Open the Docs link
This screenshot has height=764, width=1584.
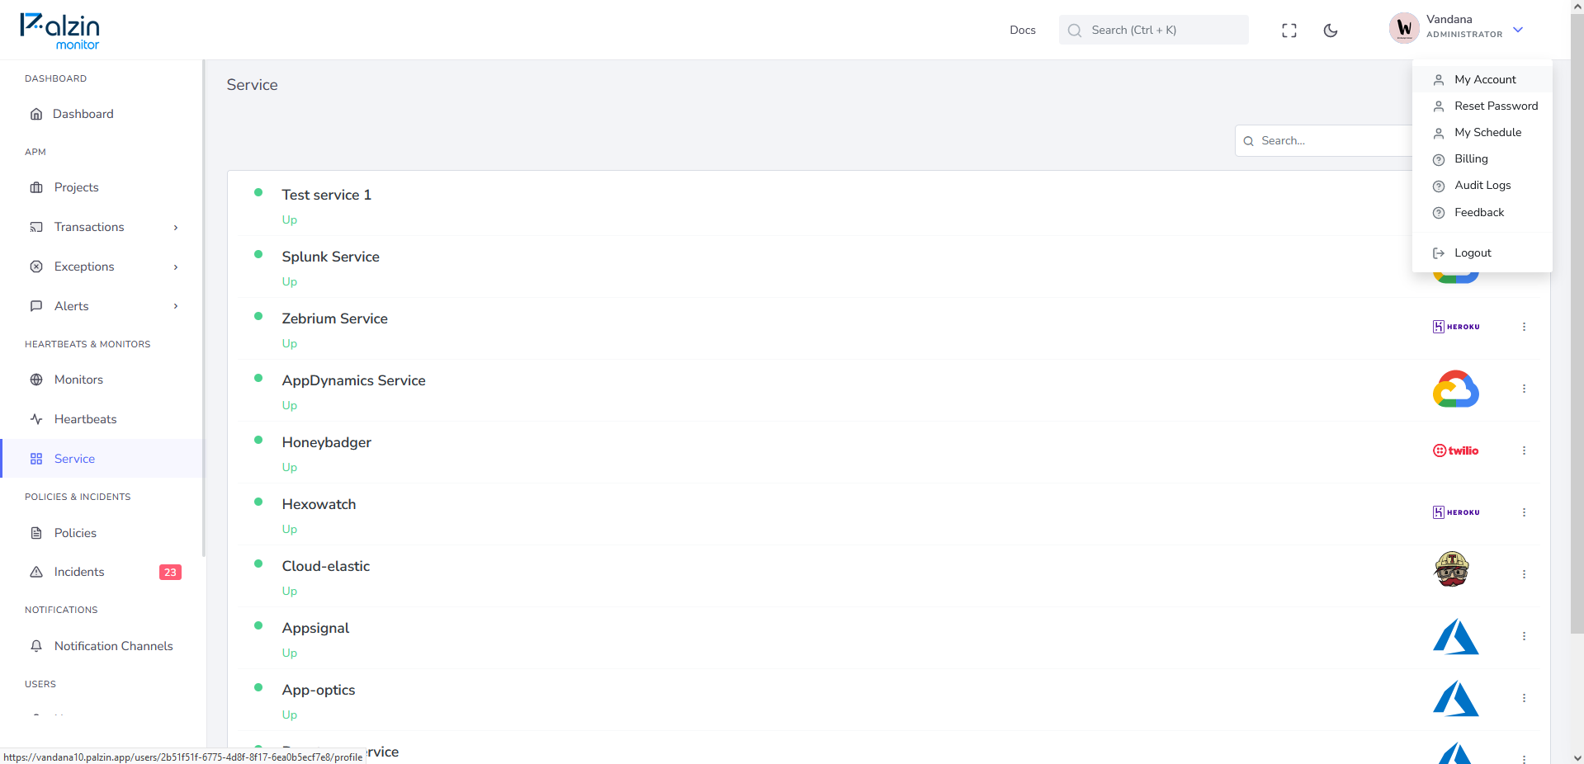pos(1022,30)
